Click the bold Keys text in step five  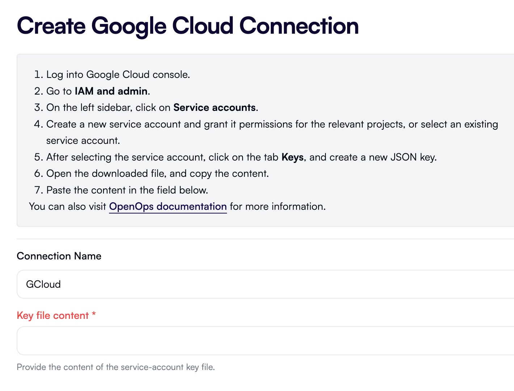[x=292, y=157]
